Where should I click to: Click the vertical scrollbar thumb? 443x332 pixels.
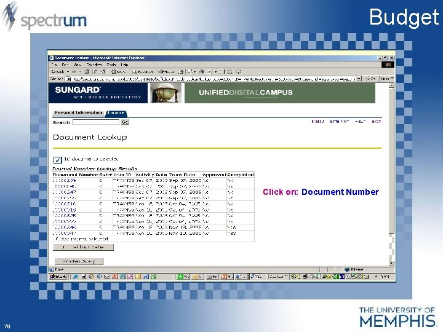coord(391,160)
